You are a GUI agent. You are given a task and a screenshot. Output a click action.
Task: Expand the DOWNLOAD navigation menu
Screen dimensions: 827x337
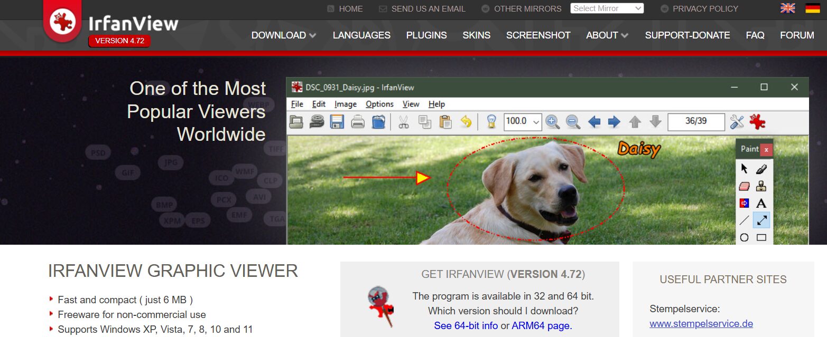pyautogui.click(x=284, y=35)
